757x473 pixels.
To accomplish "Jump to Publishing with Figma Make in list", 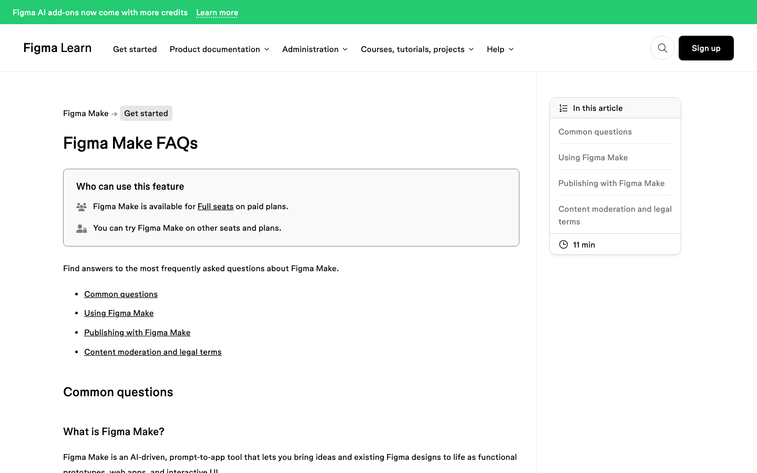I will click(137, 332).
